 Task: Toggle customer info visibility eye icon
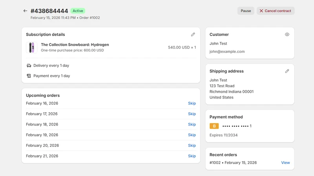(287, 34)
